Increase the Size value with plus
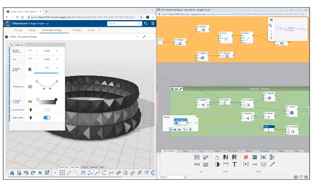This screenshot has height=186, width=312. pos(57,59)
